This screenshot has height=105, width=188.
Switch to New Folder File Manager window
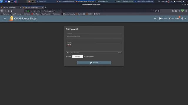coord(144,1)
